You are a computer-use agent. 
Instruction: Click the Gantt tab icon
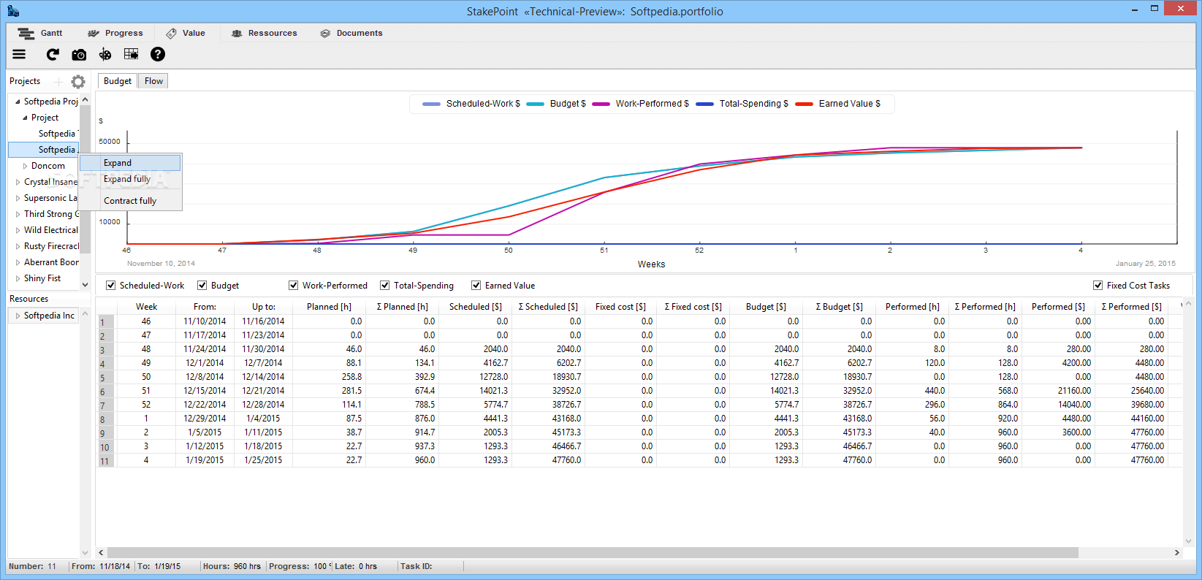[26, 34]
